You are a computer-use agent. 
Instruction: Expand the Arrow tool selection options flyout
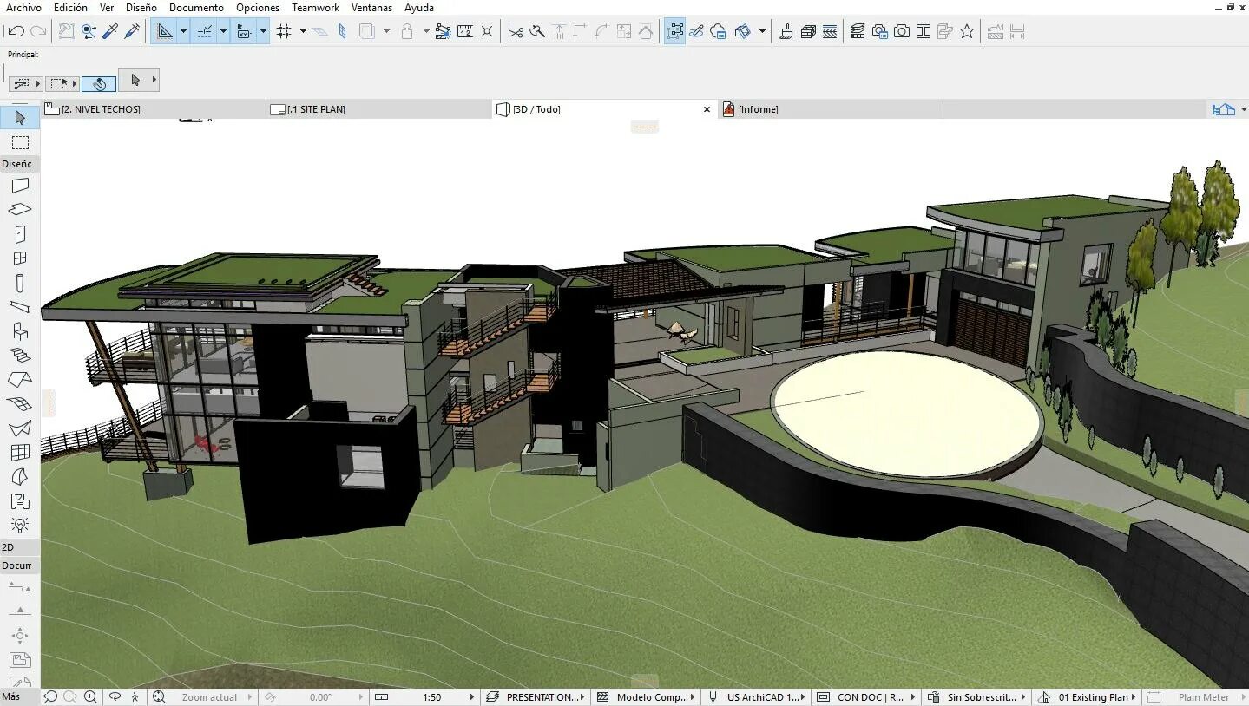click(x=154, y=80)
